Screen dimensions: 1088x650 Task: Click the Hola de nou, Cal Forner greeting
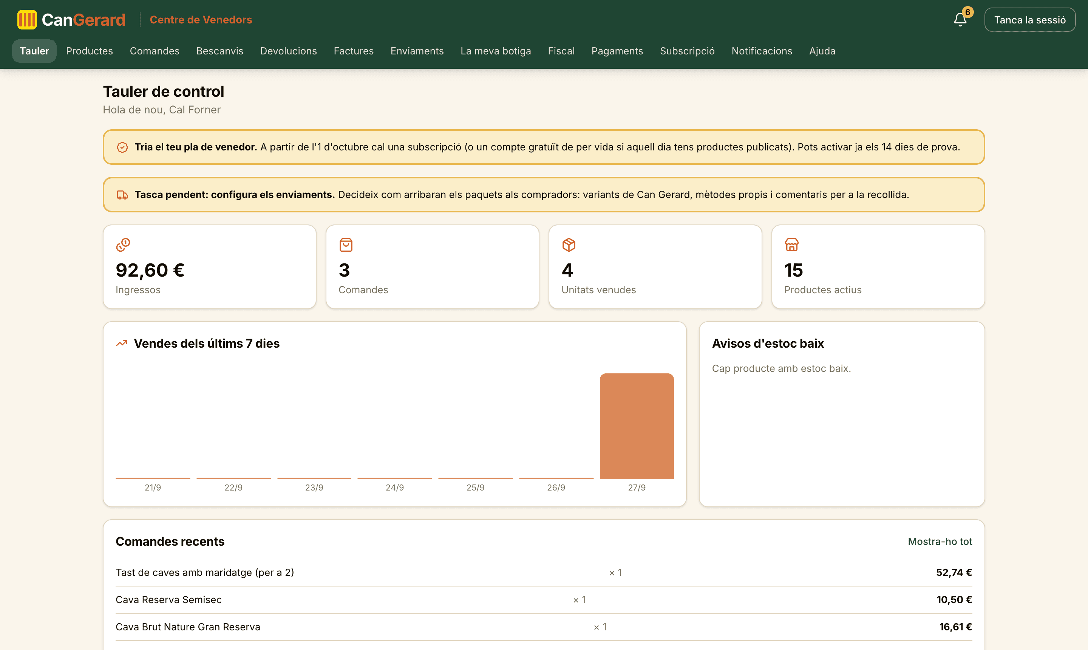(162, 110)
